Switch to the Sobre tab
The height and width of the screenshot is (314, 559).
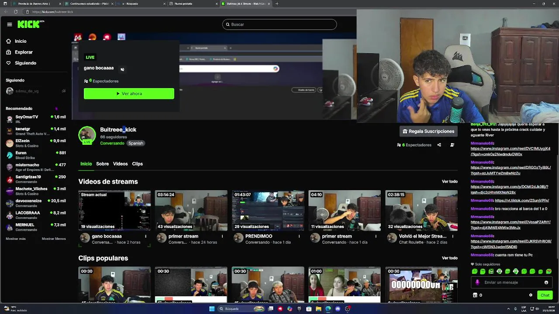pos(102,164)
